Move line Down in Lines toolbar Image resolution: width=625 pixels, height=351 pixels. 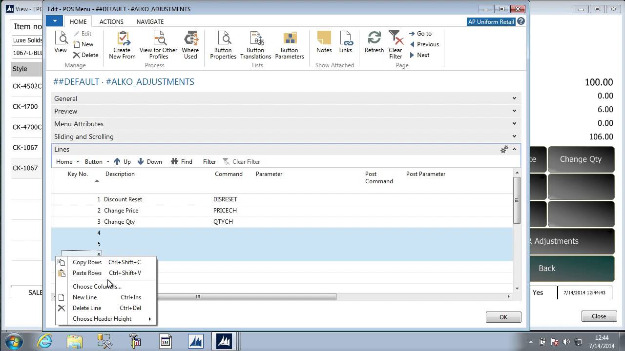click(150, 162)
